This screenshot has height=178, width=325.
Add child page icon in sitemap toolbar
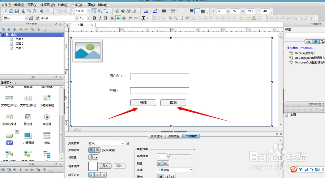click(x=3, y=30)
